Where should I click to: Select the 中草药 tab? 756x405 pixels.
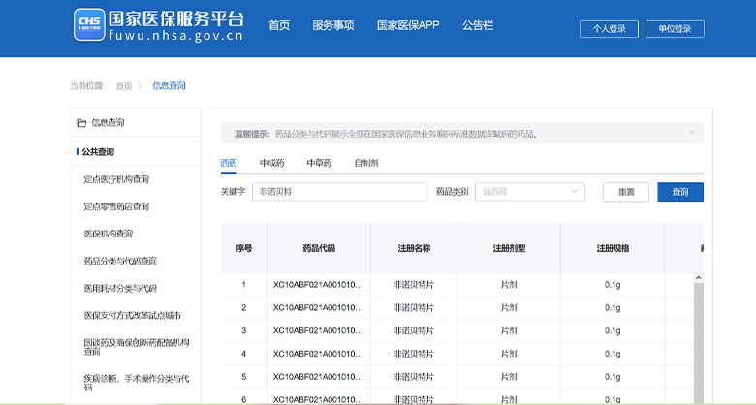318,163
